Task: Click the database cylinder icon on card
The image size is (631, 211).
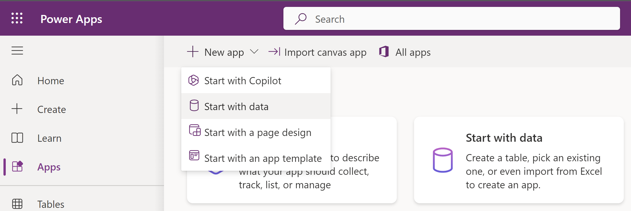Action: [x=443, y=160]
